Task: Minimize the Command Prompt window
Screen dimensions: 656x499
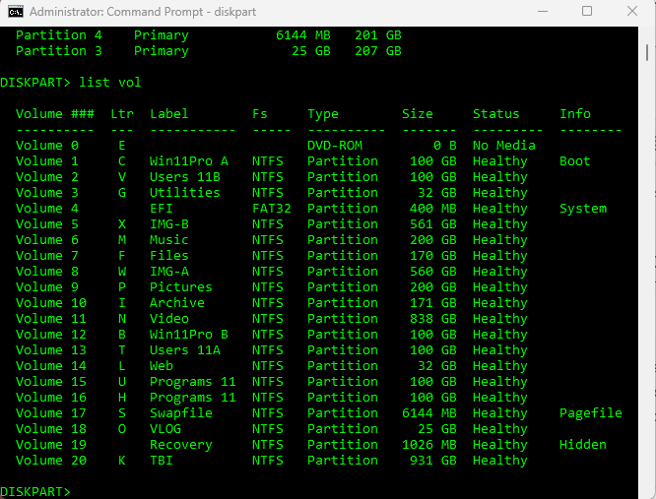Action: [543, 12]
